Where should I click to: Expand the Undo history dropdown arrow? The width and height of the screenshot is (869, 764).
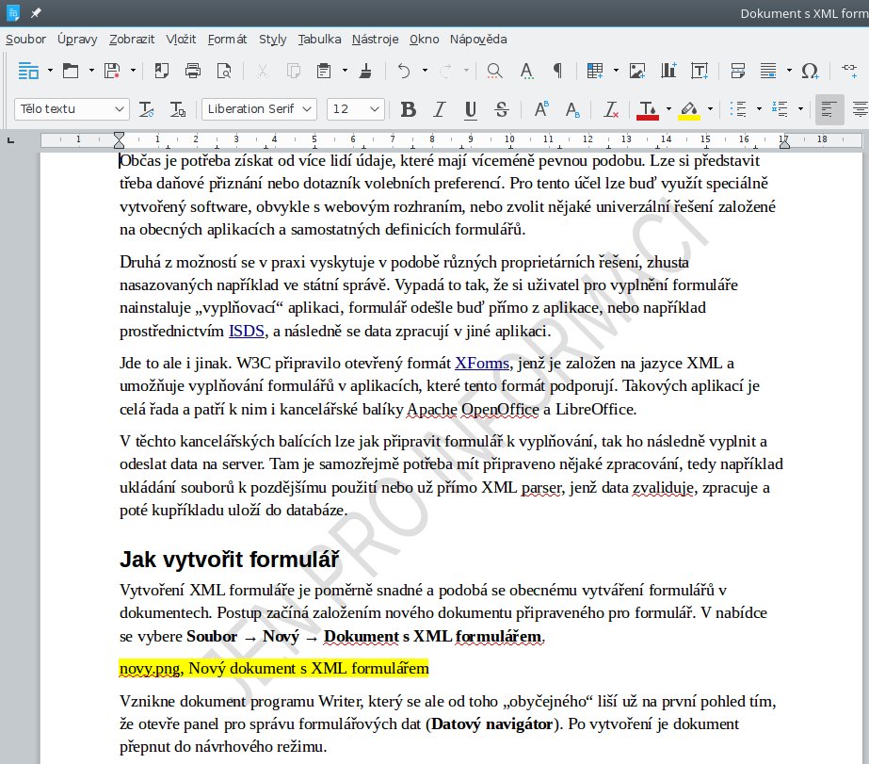pos(425,71)
